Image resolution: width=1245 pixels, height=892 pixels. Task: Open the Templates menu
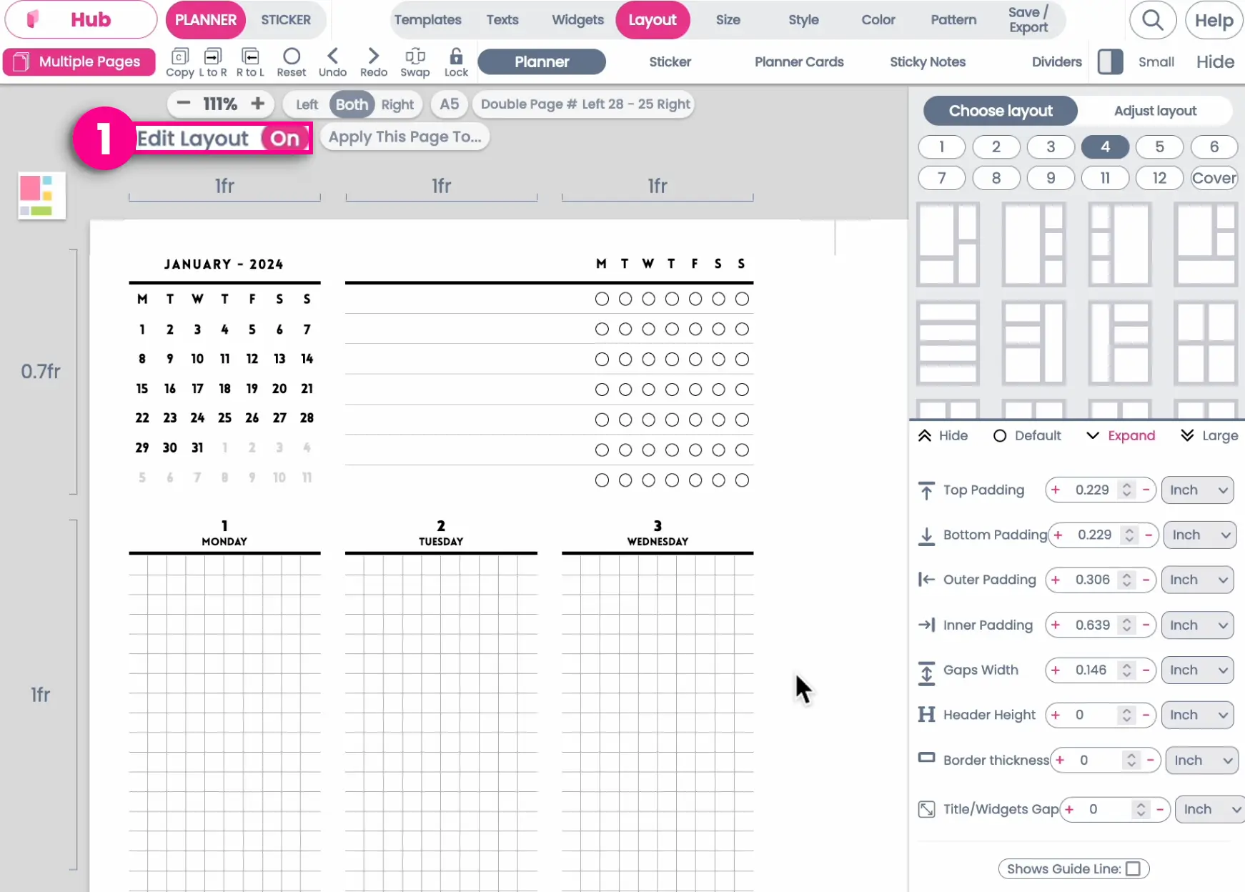coord(428,20)
